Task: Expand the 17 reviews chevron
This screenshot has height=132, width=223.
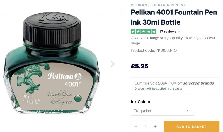Action: 179,32
